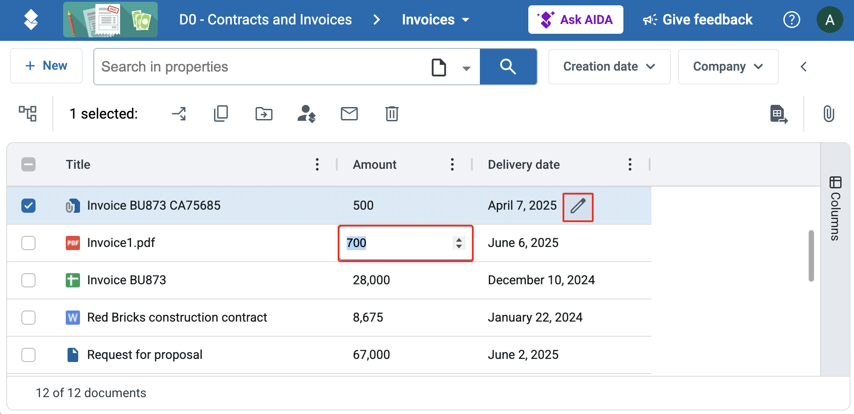Select the Invoice1.pdf row checkbox
Screen dimensions: 854x414
28,243
